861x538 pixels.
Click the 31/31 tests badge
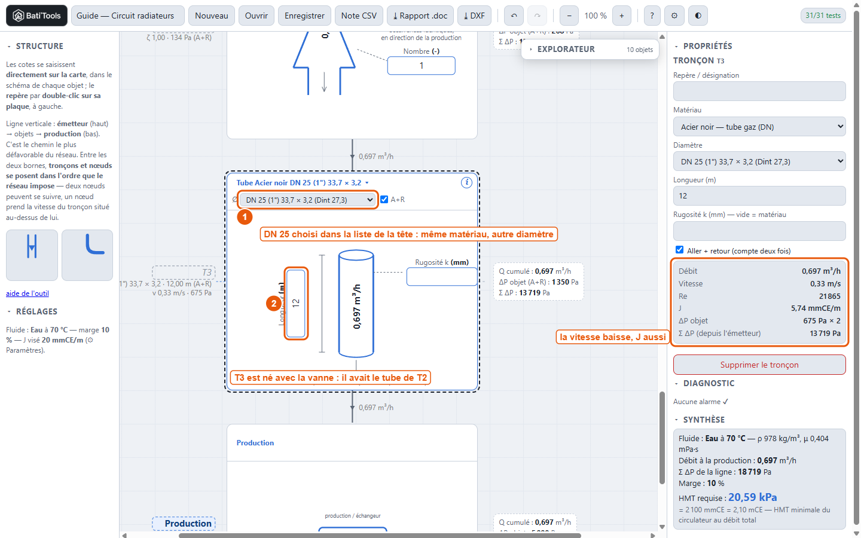[823, 16]
